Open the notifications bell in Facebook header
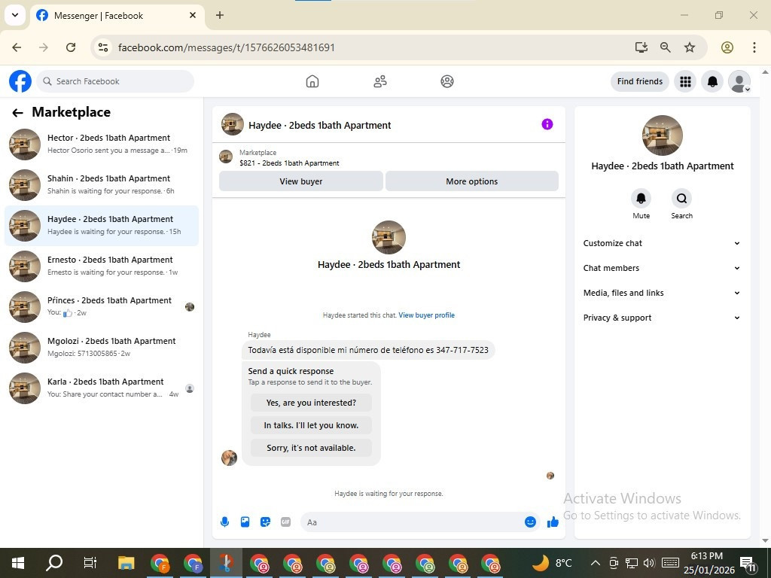 (x=712, y=81)
